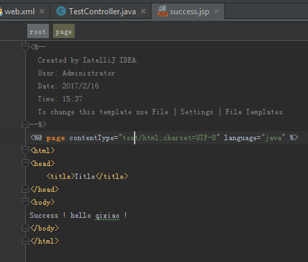The image size is (308, 262).
Task: Click the word 'hello' in body text
Action: tap(80, 215)
